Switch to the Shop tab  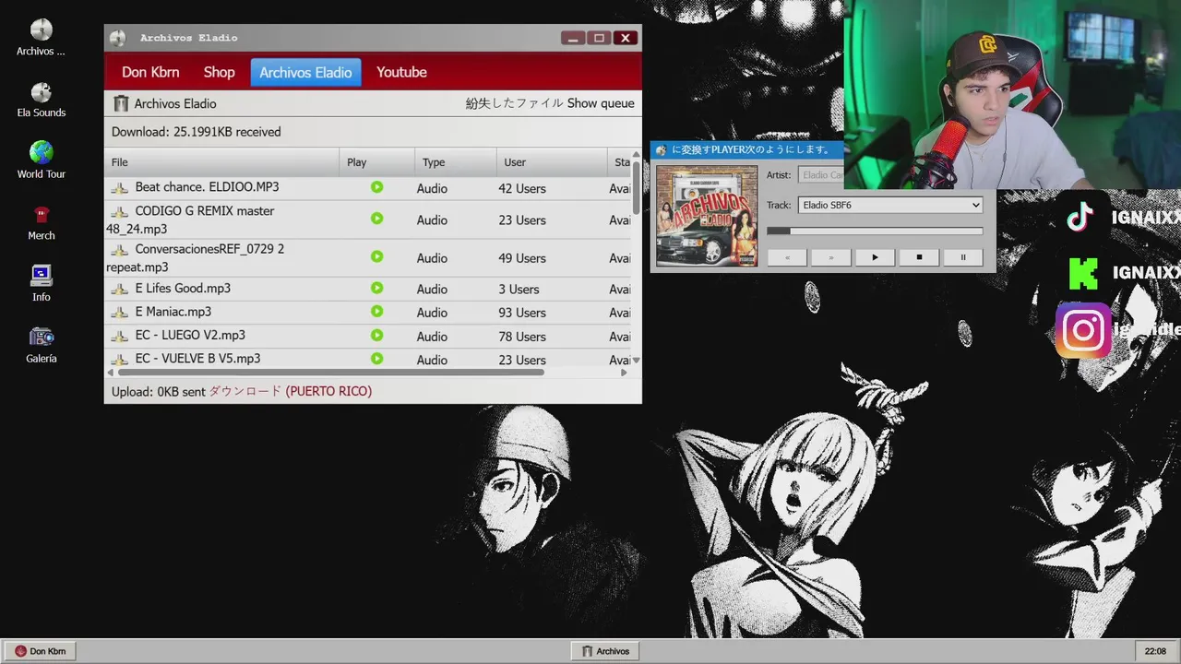pos(220,72)
